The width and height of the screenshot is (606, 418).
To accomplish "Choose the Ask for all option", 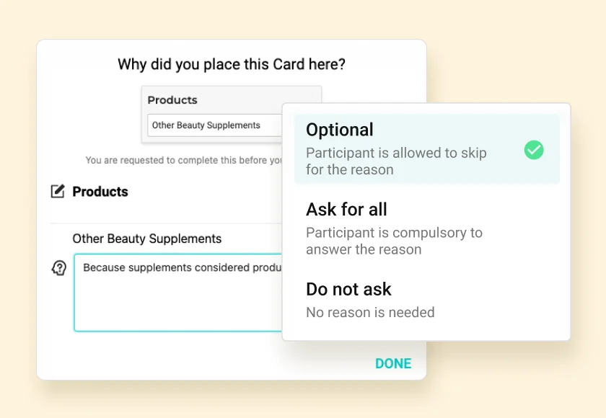I will pyautogui.click(x=346, y=210).
